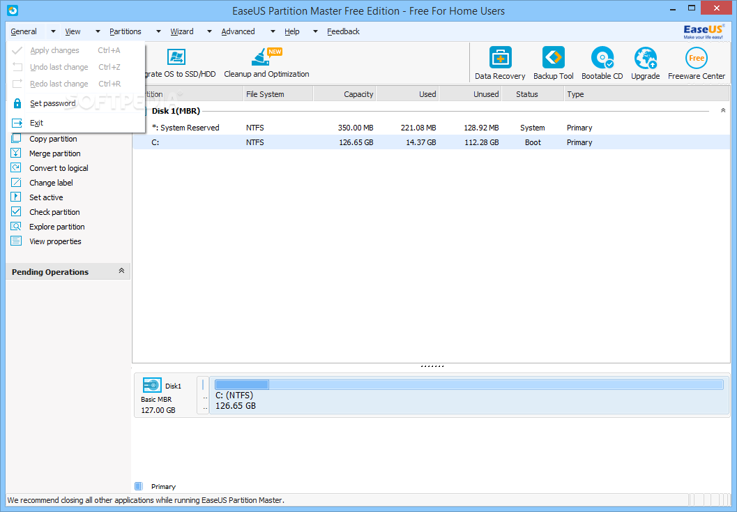Sort by the Used column header

click(x=407, y=94)
